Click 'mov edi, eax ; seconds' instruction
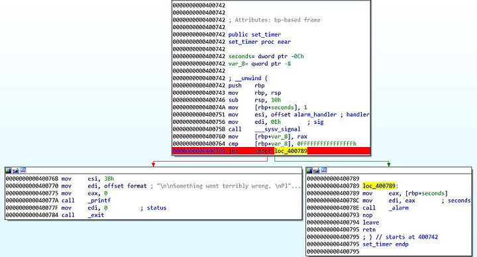 (417, 201)
